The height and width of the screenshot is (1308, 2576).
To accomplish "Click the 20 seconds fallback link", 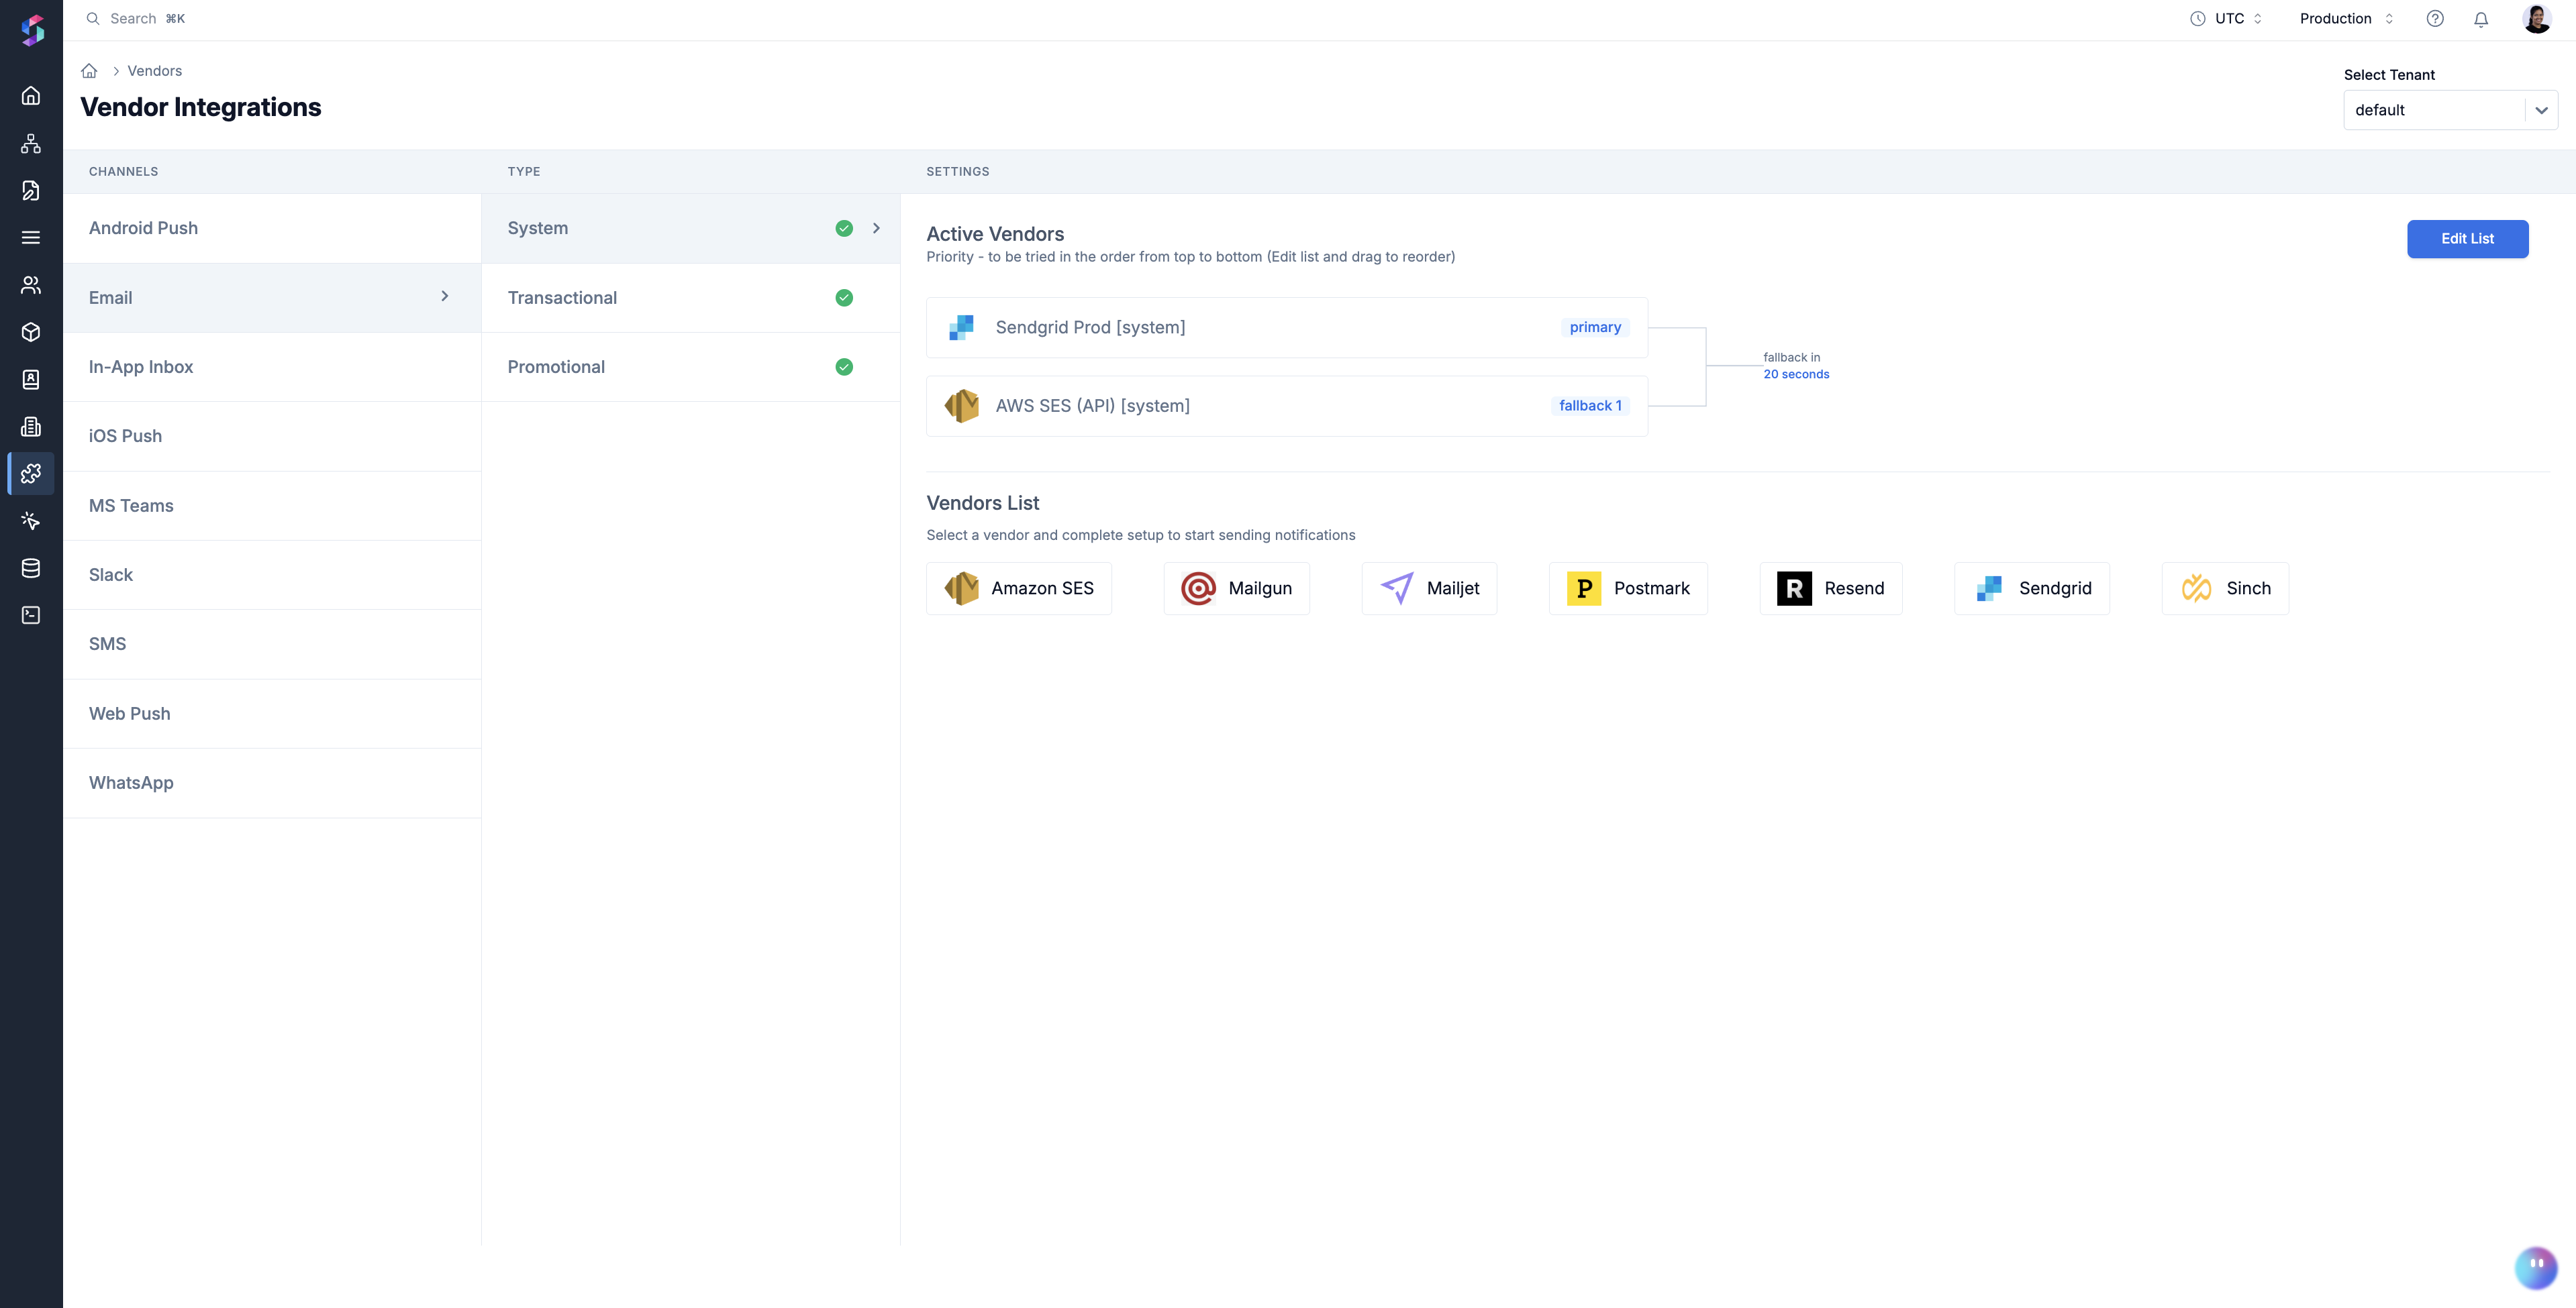I will point(1796,375).
